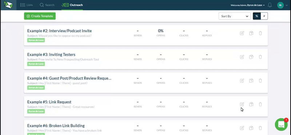Copy Example #3 Inviting Testers template
Viewport: 291px width, 135px height.
(251, 57)
